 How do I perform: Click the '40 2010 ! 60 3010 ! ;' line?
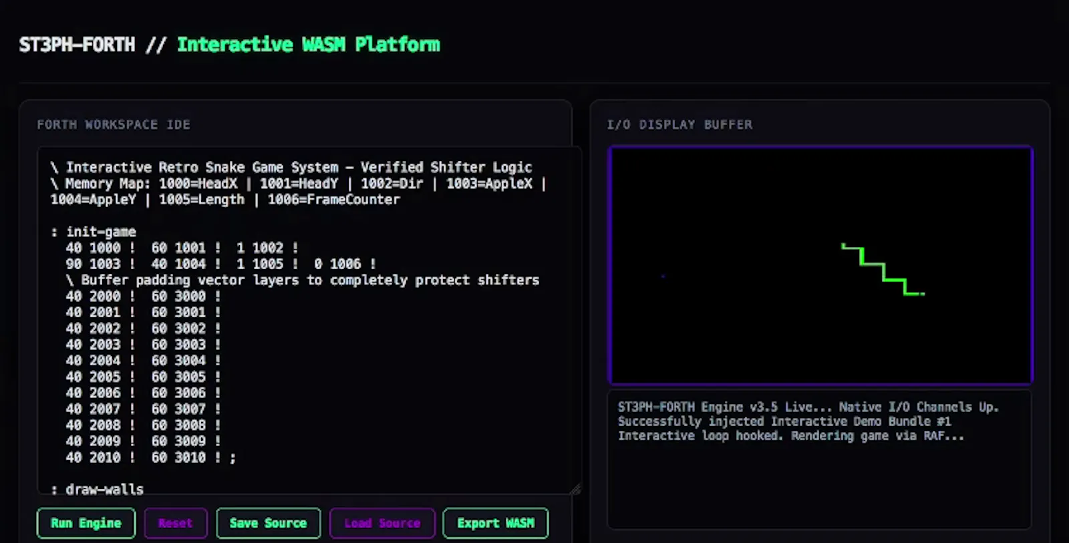pos(151,458)
